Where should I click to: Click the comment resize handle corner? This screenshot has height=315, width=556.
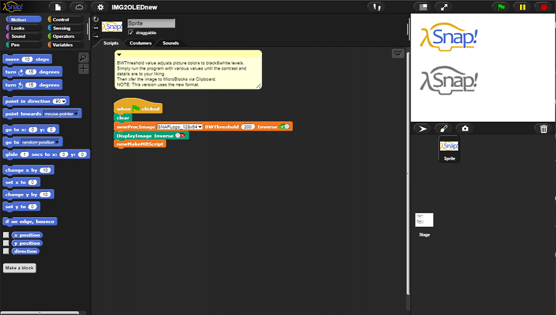tap(258, 86)
